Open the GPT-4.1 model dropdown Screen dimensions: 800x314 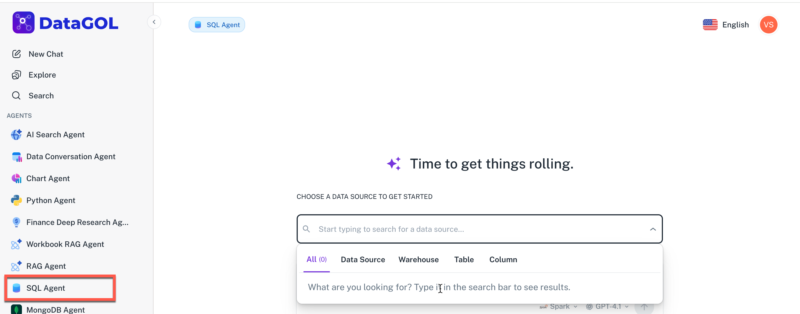coord(608,307)
